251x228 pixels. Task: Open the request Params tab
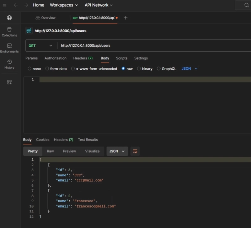(32, 58)
